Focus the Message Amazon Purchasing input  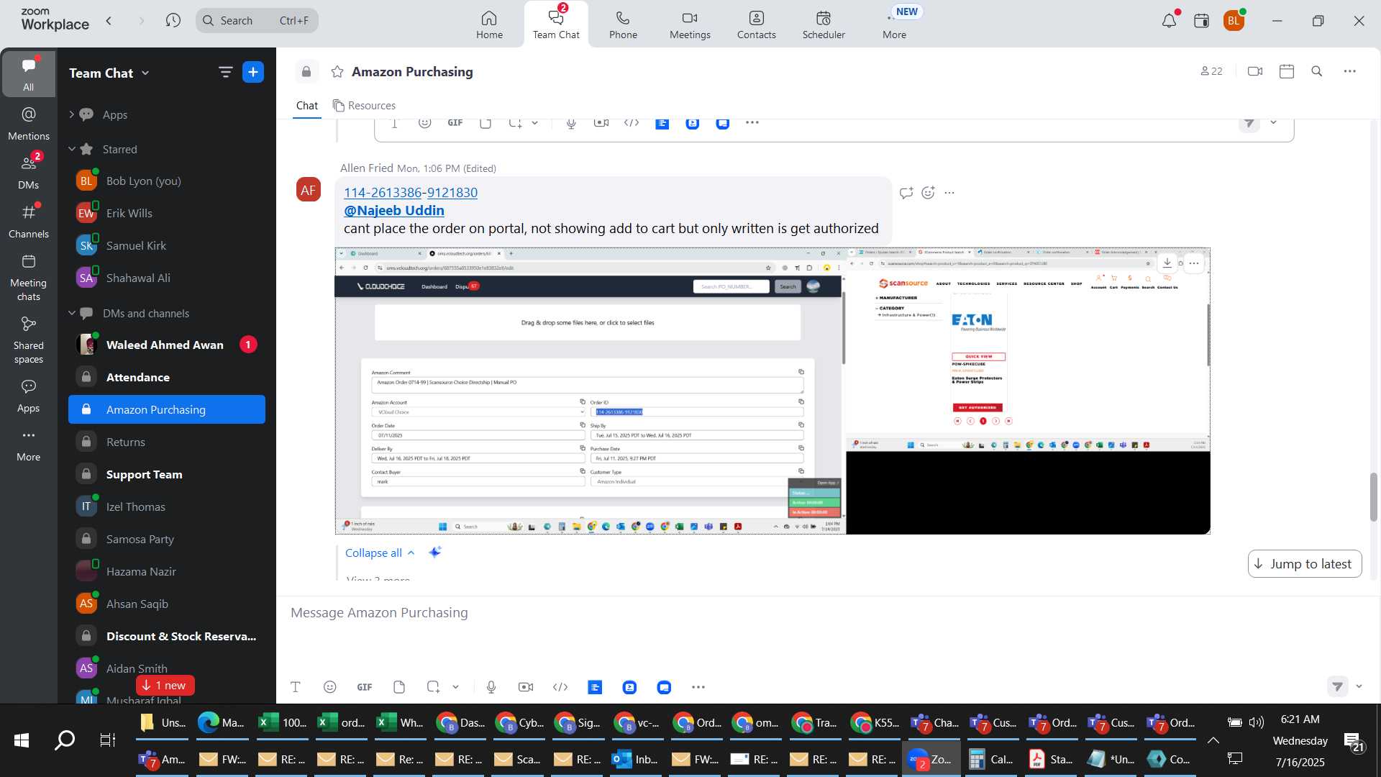click(827, 613)
